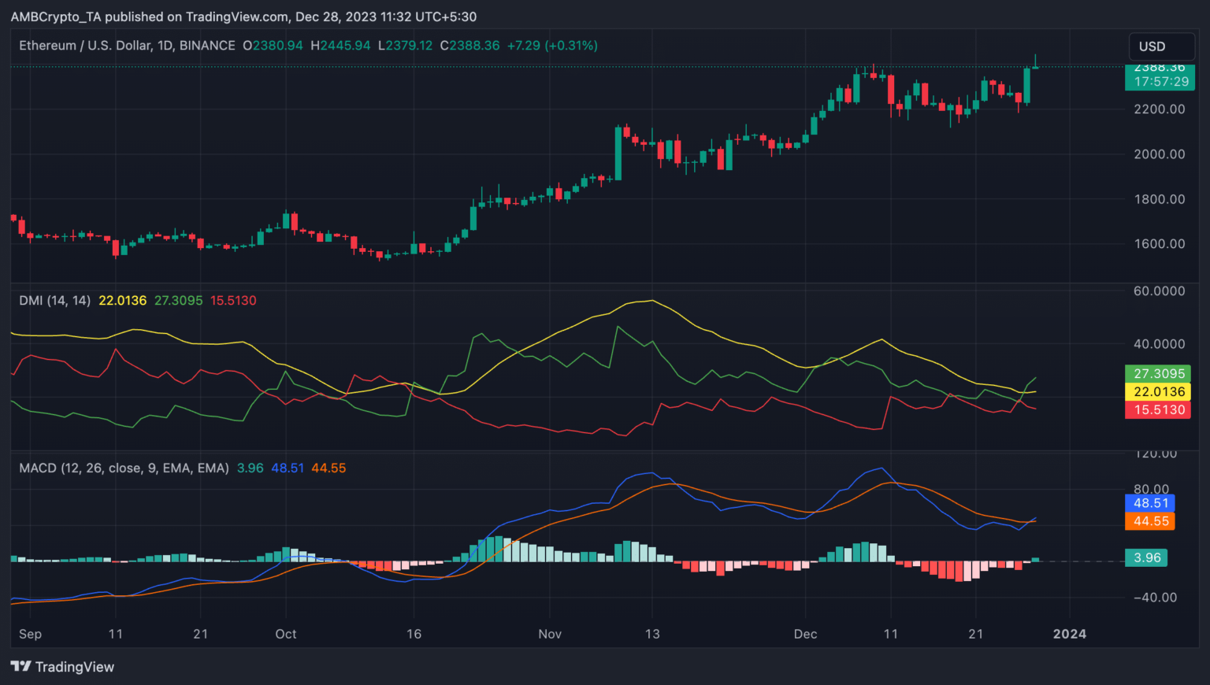The height and width of the screenshot is (685, 1210).
Task: Click the yellow 22.0136 axis value tag
Action: [1158, 391]
